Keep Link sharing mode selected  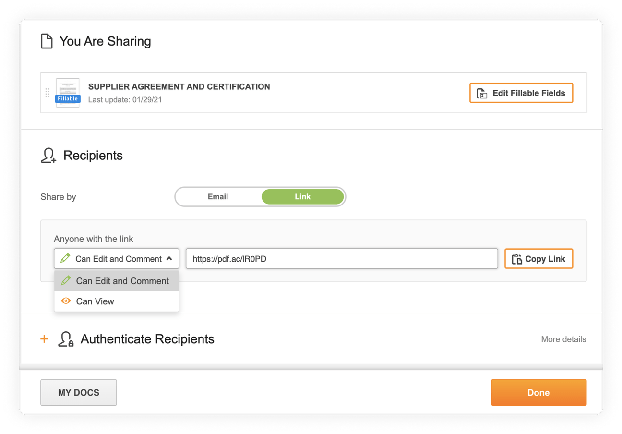tap(302, 197)
